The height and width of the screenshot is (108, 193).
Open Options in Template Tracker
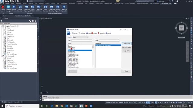click(82, 33)
